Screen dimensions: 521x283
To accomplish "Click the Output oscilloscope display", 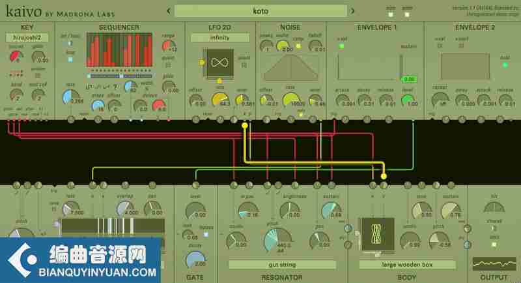I will [494, 264].
